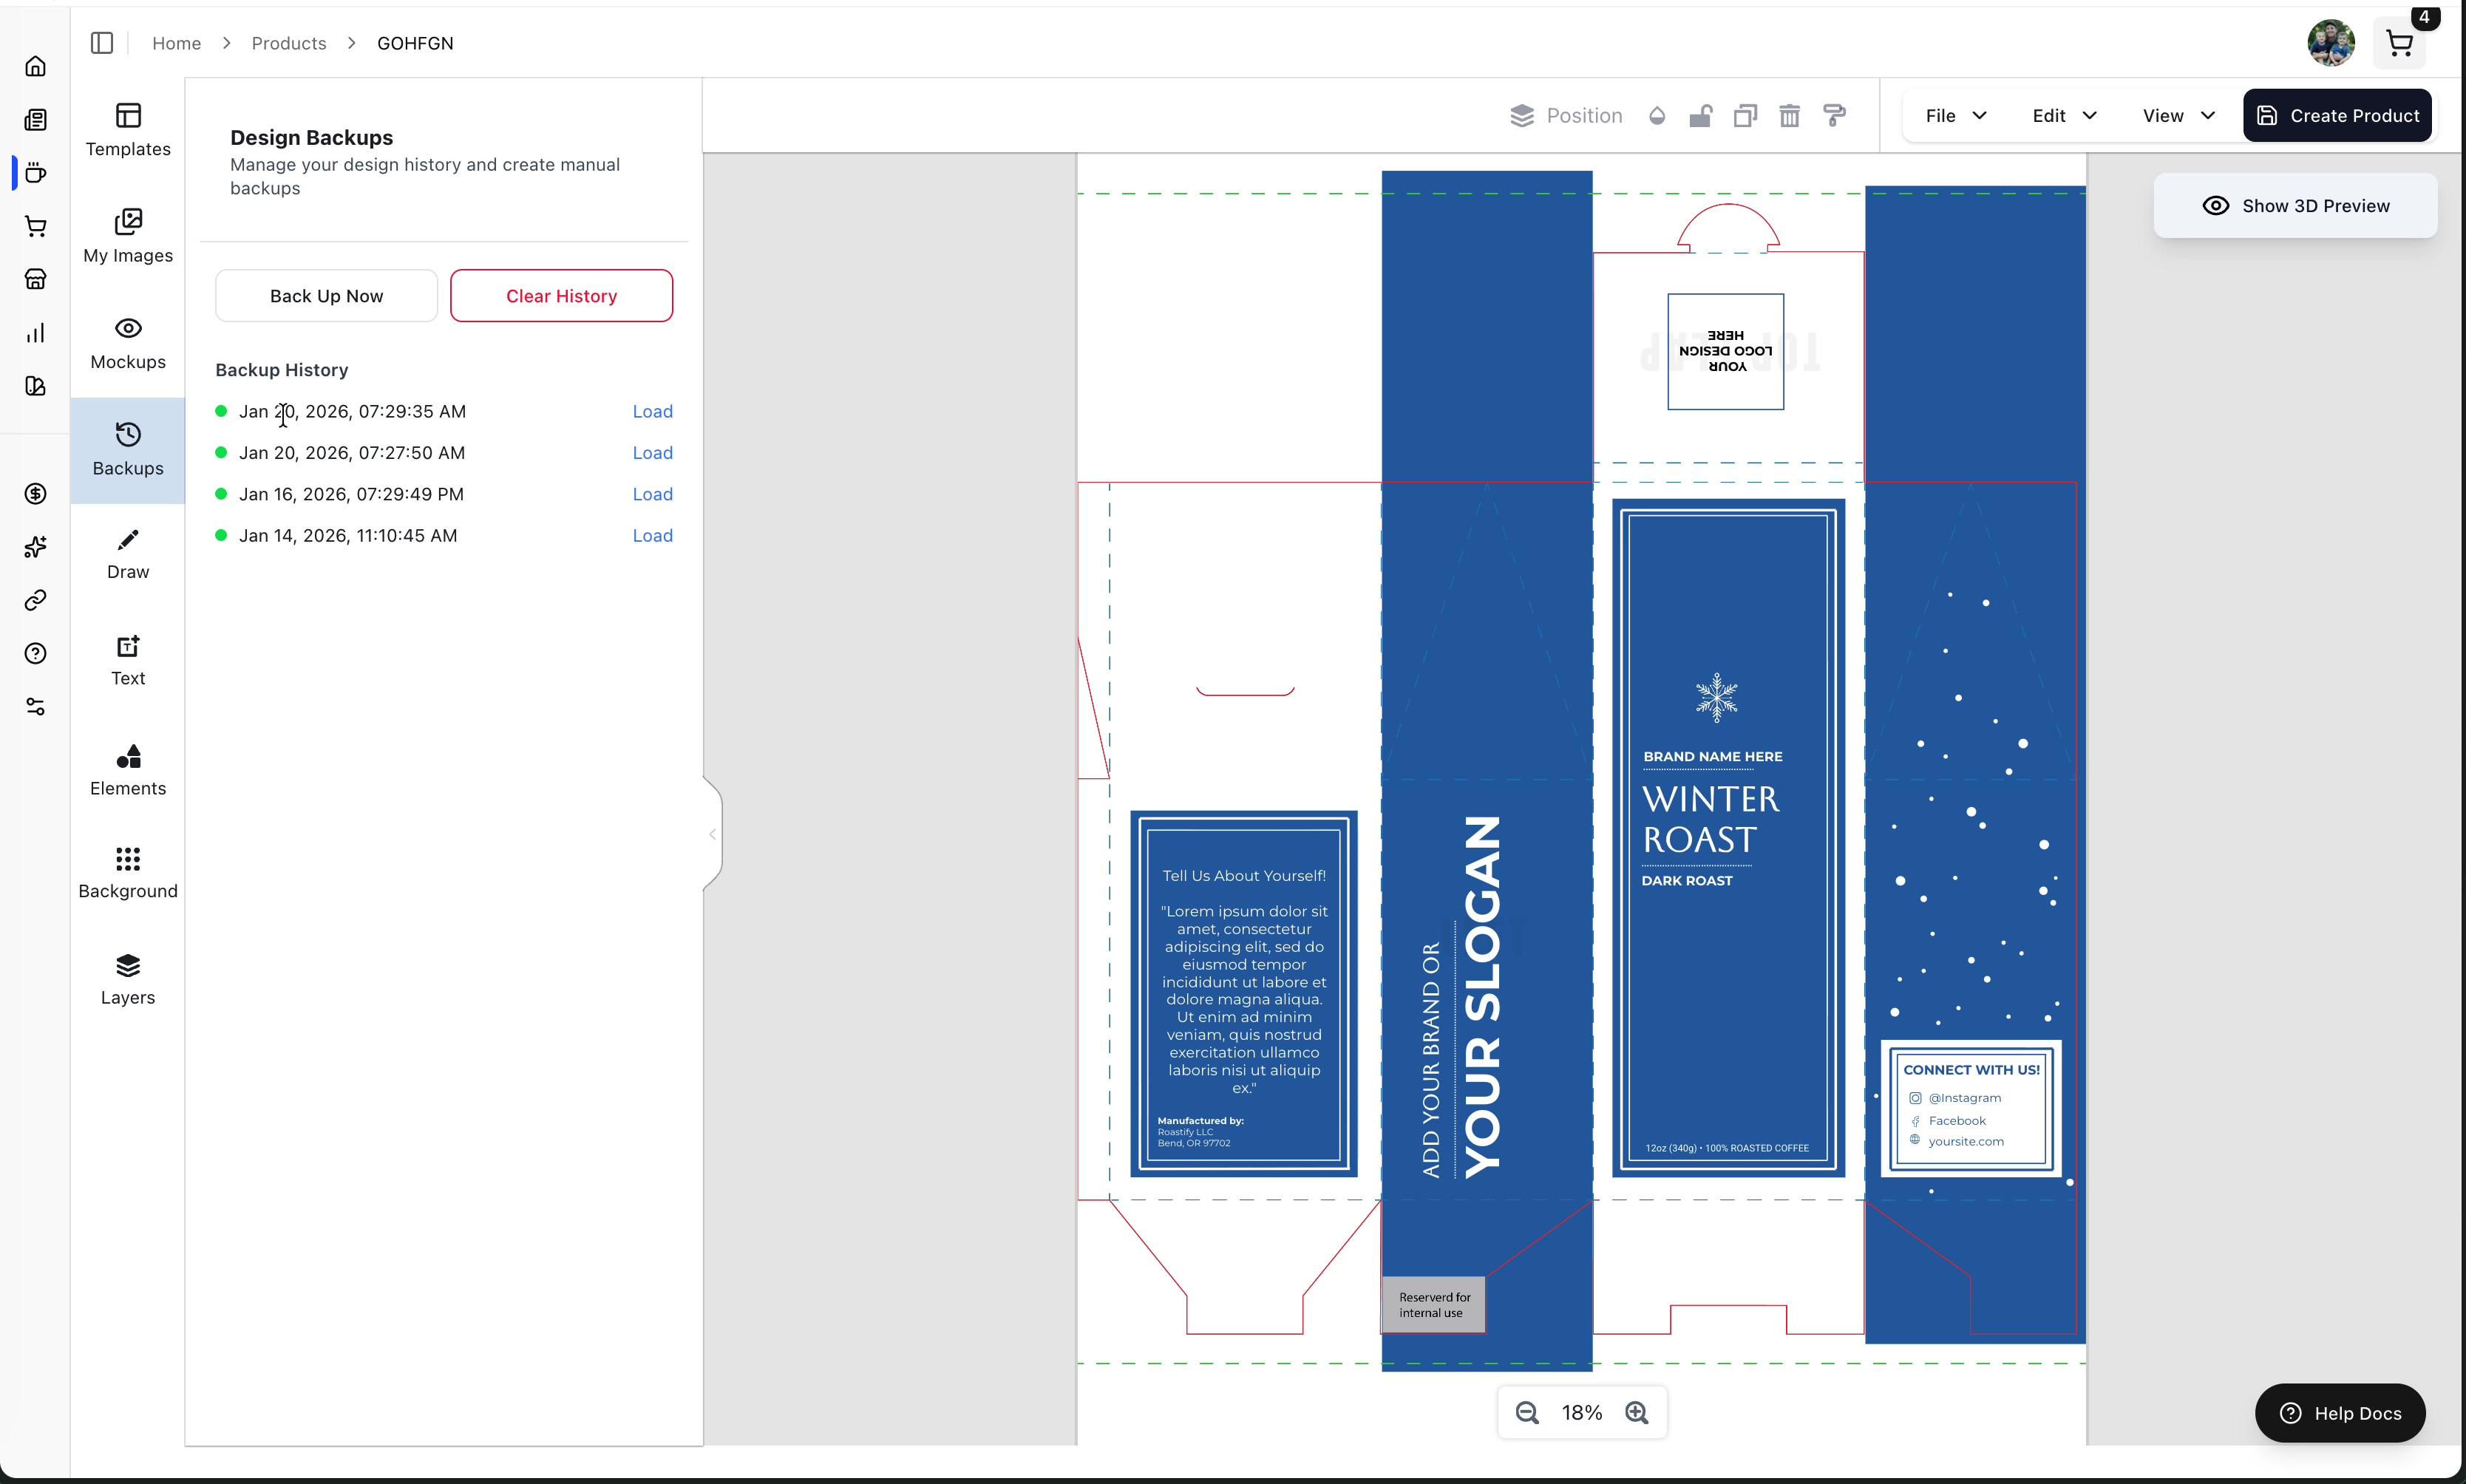Screen dimensions: 2466x1484
Task: Open the shopping cart icon top right
Action: 2399,44
